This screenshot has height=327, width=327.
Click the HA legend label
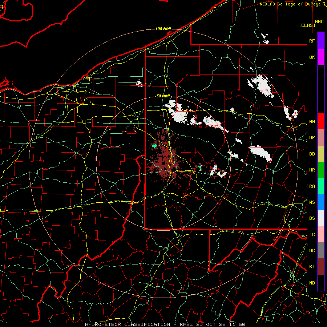(312, 122)
